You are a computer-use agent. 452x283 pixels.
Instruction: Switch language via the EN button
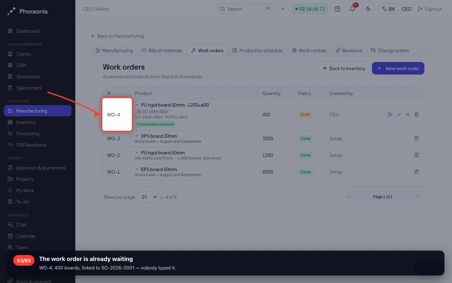click(388, 9)
